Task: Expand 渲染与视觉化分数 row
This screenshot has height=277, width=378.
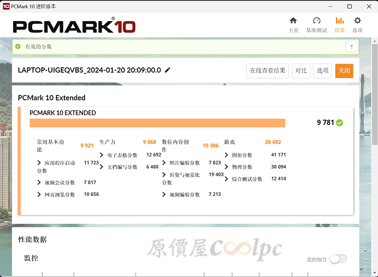Action: tap(164, 175)
